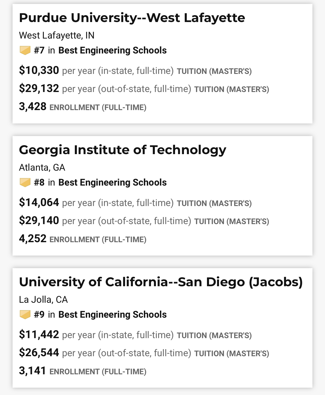Viewport: 325px width, 395px height.
Task: Click Georgia Tech's $29,140 out-of-state tuition figure
Action: 39,221
